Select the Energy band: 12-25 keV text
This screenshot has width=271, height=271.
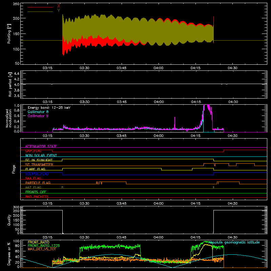click(x=49, y=108)
